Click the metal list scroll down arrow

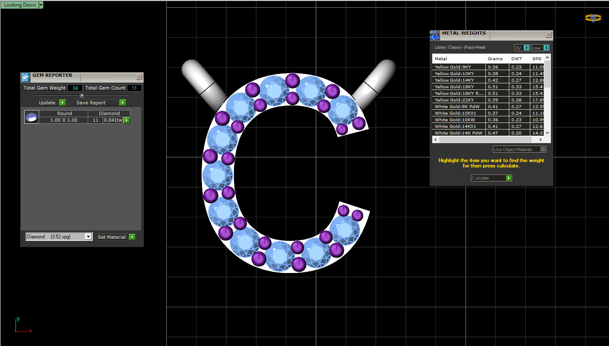pyautogui.click(x=548, y=133)
